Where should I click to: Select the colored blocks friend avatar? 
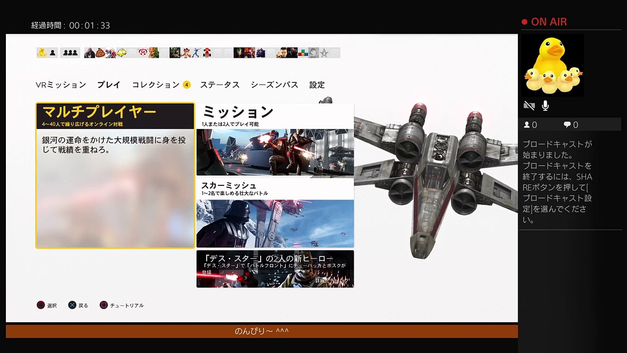click(303, 53)
